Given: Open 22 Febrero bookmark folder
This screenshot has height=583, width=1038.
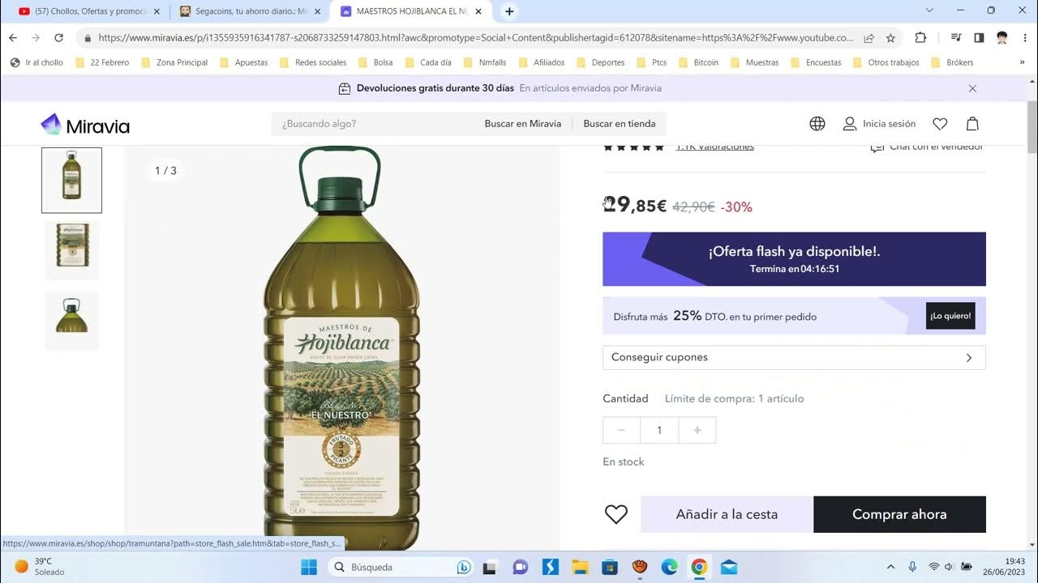Looking at the screenshot, I should (102, 62).
